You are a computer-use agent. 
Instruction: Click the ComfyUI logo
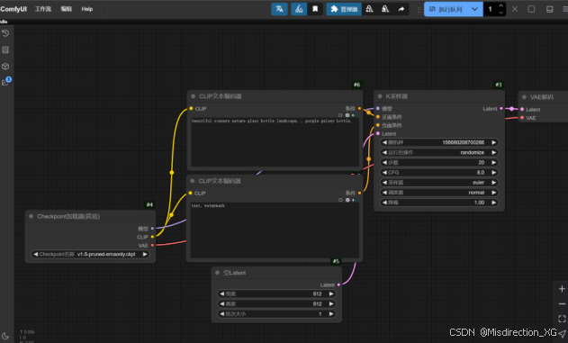point(14,9)
